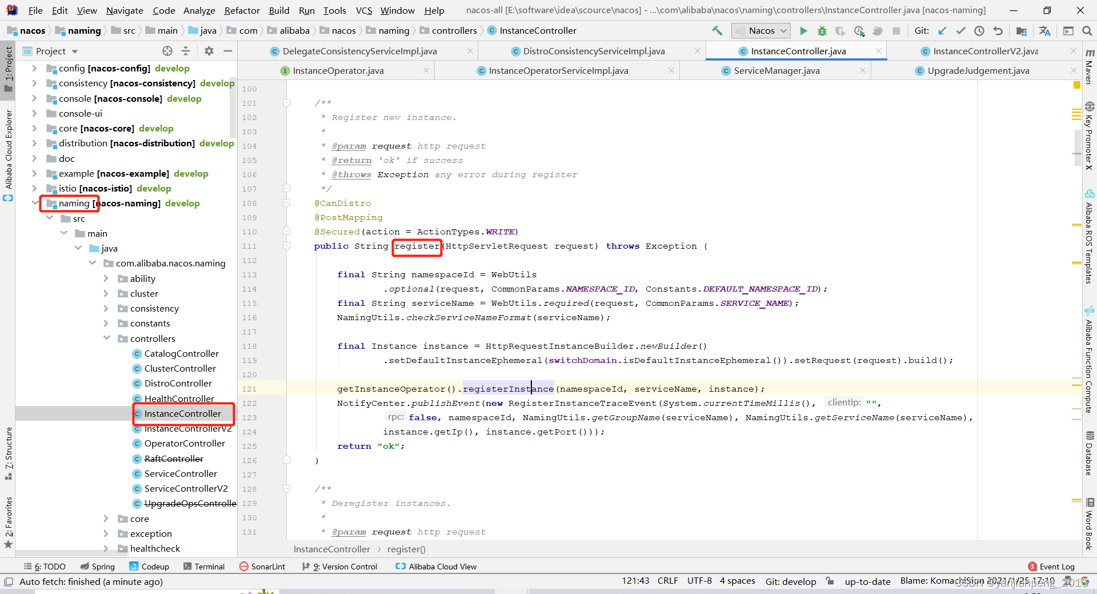Run Nacos with coverage
Viewport: 1097px width, 594px height.
(840, 30)
